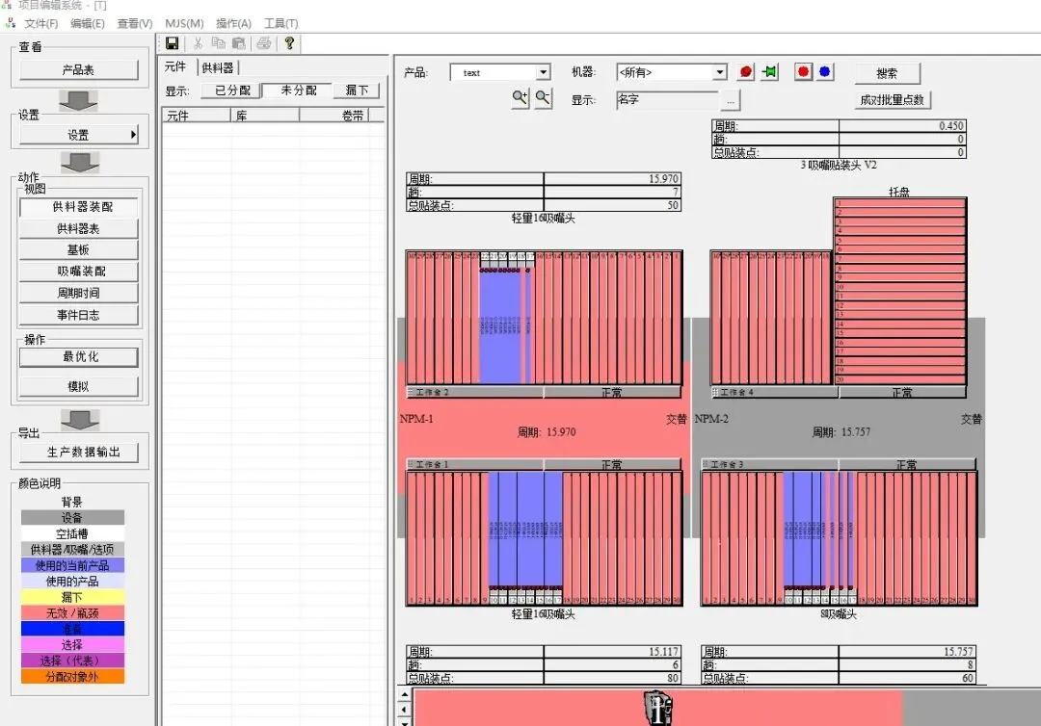The height and width of the screenshot is (726, 1041).
Task: Click the NPM-1 machine label
Action: coord(416,419)
